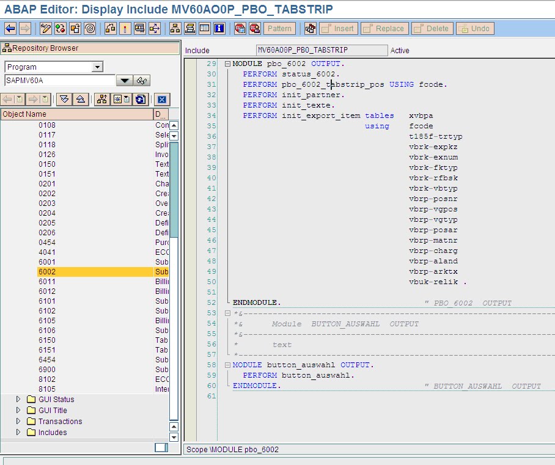The image size is (555, 465).
Task: Collapse the MODULE button_auswahl code block
Action: tap(227, 365)
